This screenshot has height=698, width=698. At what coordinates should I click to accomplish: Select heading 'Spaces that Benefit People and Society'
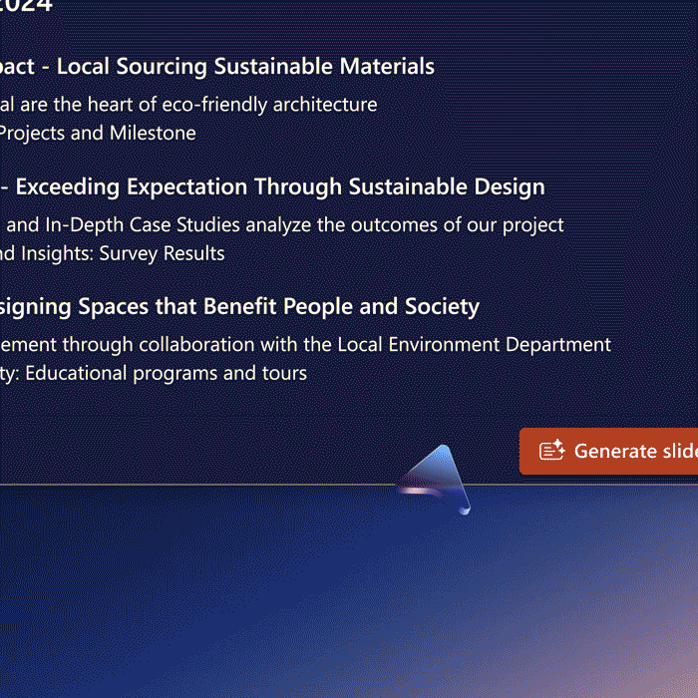pyautogui.click(x=278, y=307)
